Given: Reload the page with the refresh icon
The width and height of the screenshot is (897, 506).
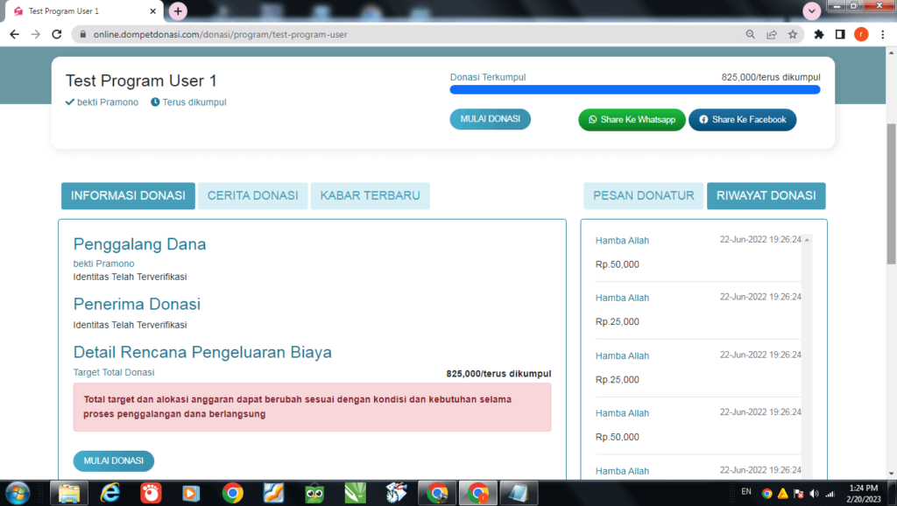Looking at the screenshot, I should click(57, 34).
